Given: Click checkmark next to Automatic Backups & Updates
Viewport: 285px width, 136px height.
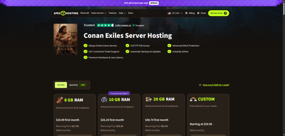Looking at the screenshot, I should 127,51.
